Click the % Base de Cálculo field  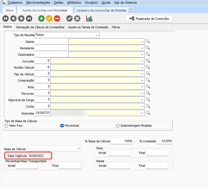pyautogui.click(x=122, y=141)
